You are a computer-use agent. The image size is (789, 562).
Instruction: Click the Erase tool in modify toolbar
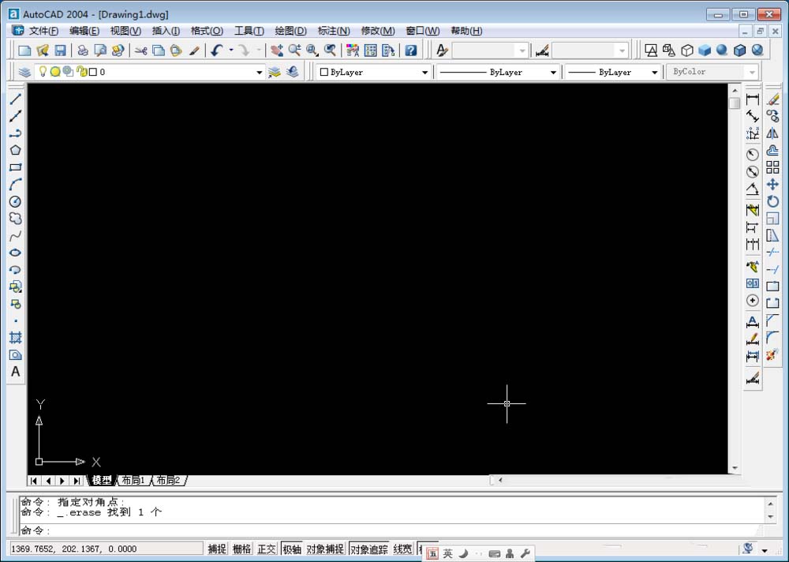(773, 99)
